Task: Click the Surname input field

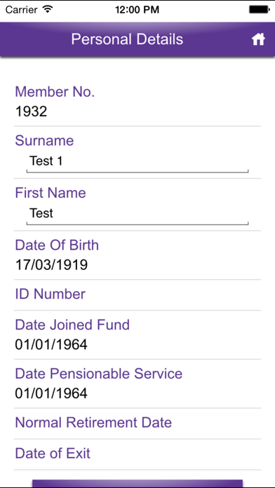Action: pyautogui.click(x=137, y=163)
